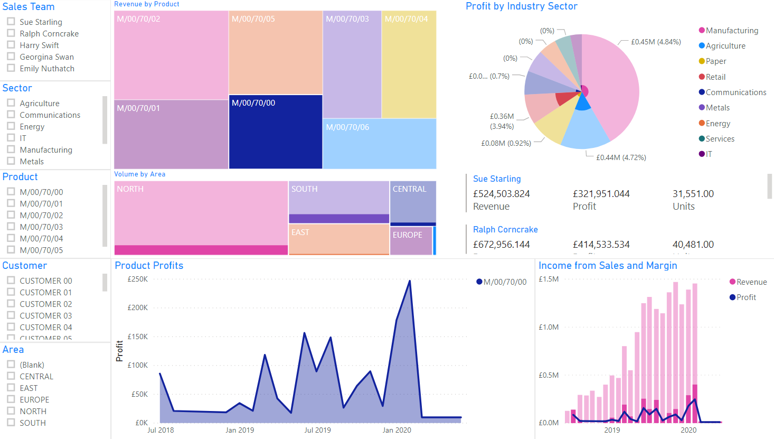Screen dimensions: 774x439
Task: Select the EAST area treemap block
Action: [x=339, y=239]
